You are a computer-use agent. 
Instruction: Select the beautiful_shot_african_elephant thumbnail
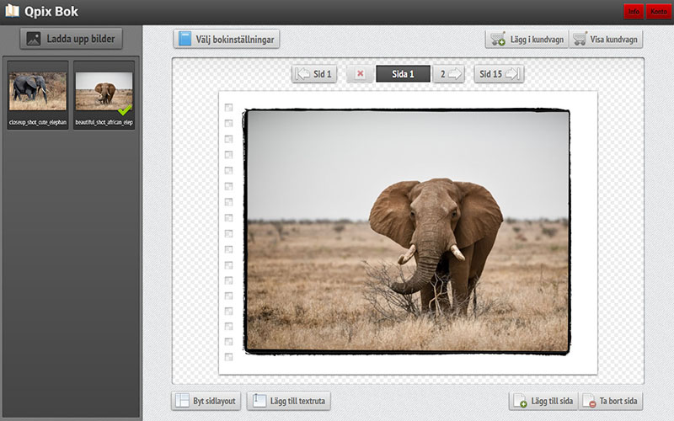point(104,91)
